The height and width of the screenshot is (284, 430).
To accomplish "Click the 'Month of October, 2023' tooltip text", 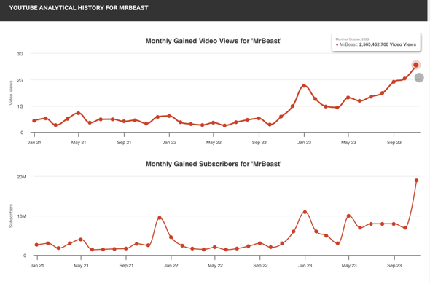I will (x=352, y=39).
